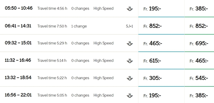
Task: Pick Fr. 465:- fare for 09:32 departure
Action: point(161,43)
